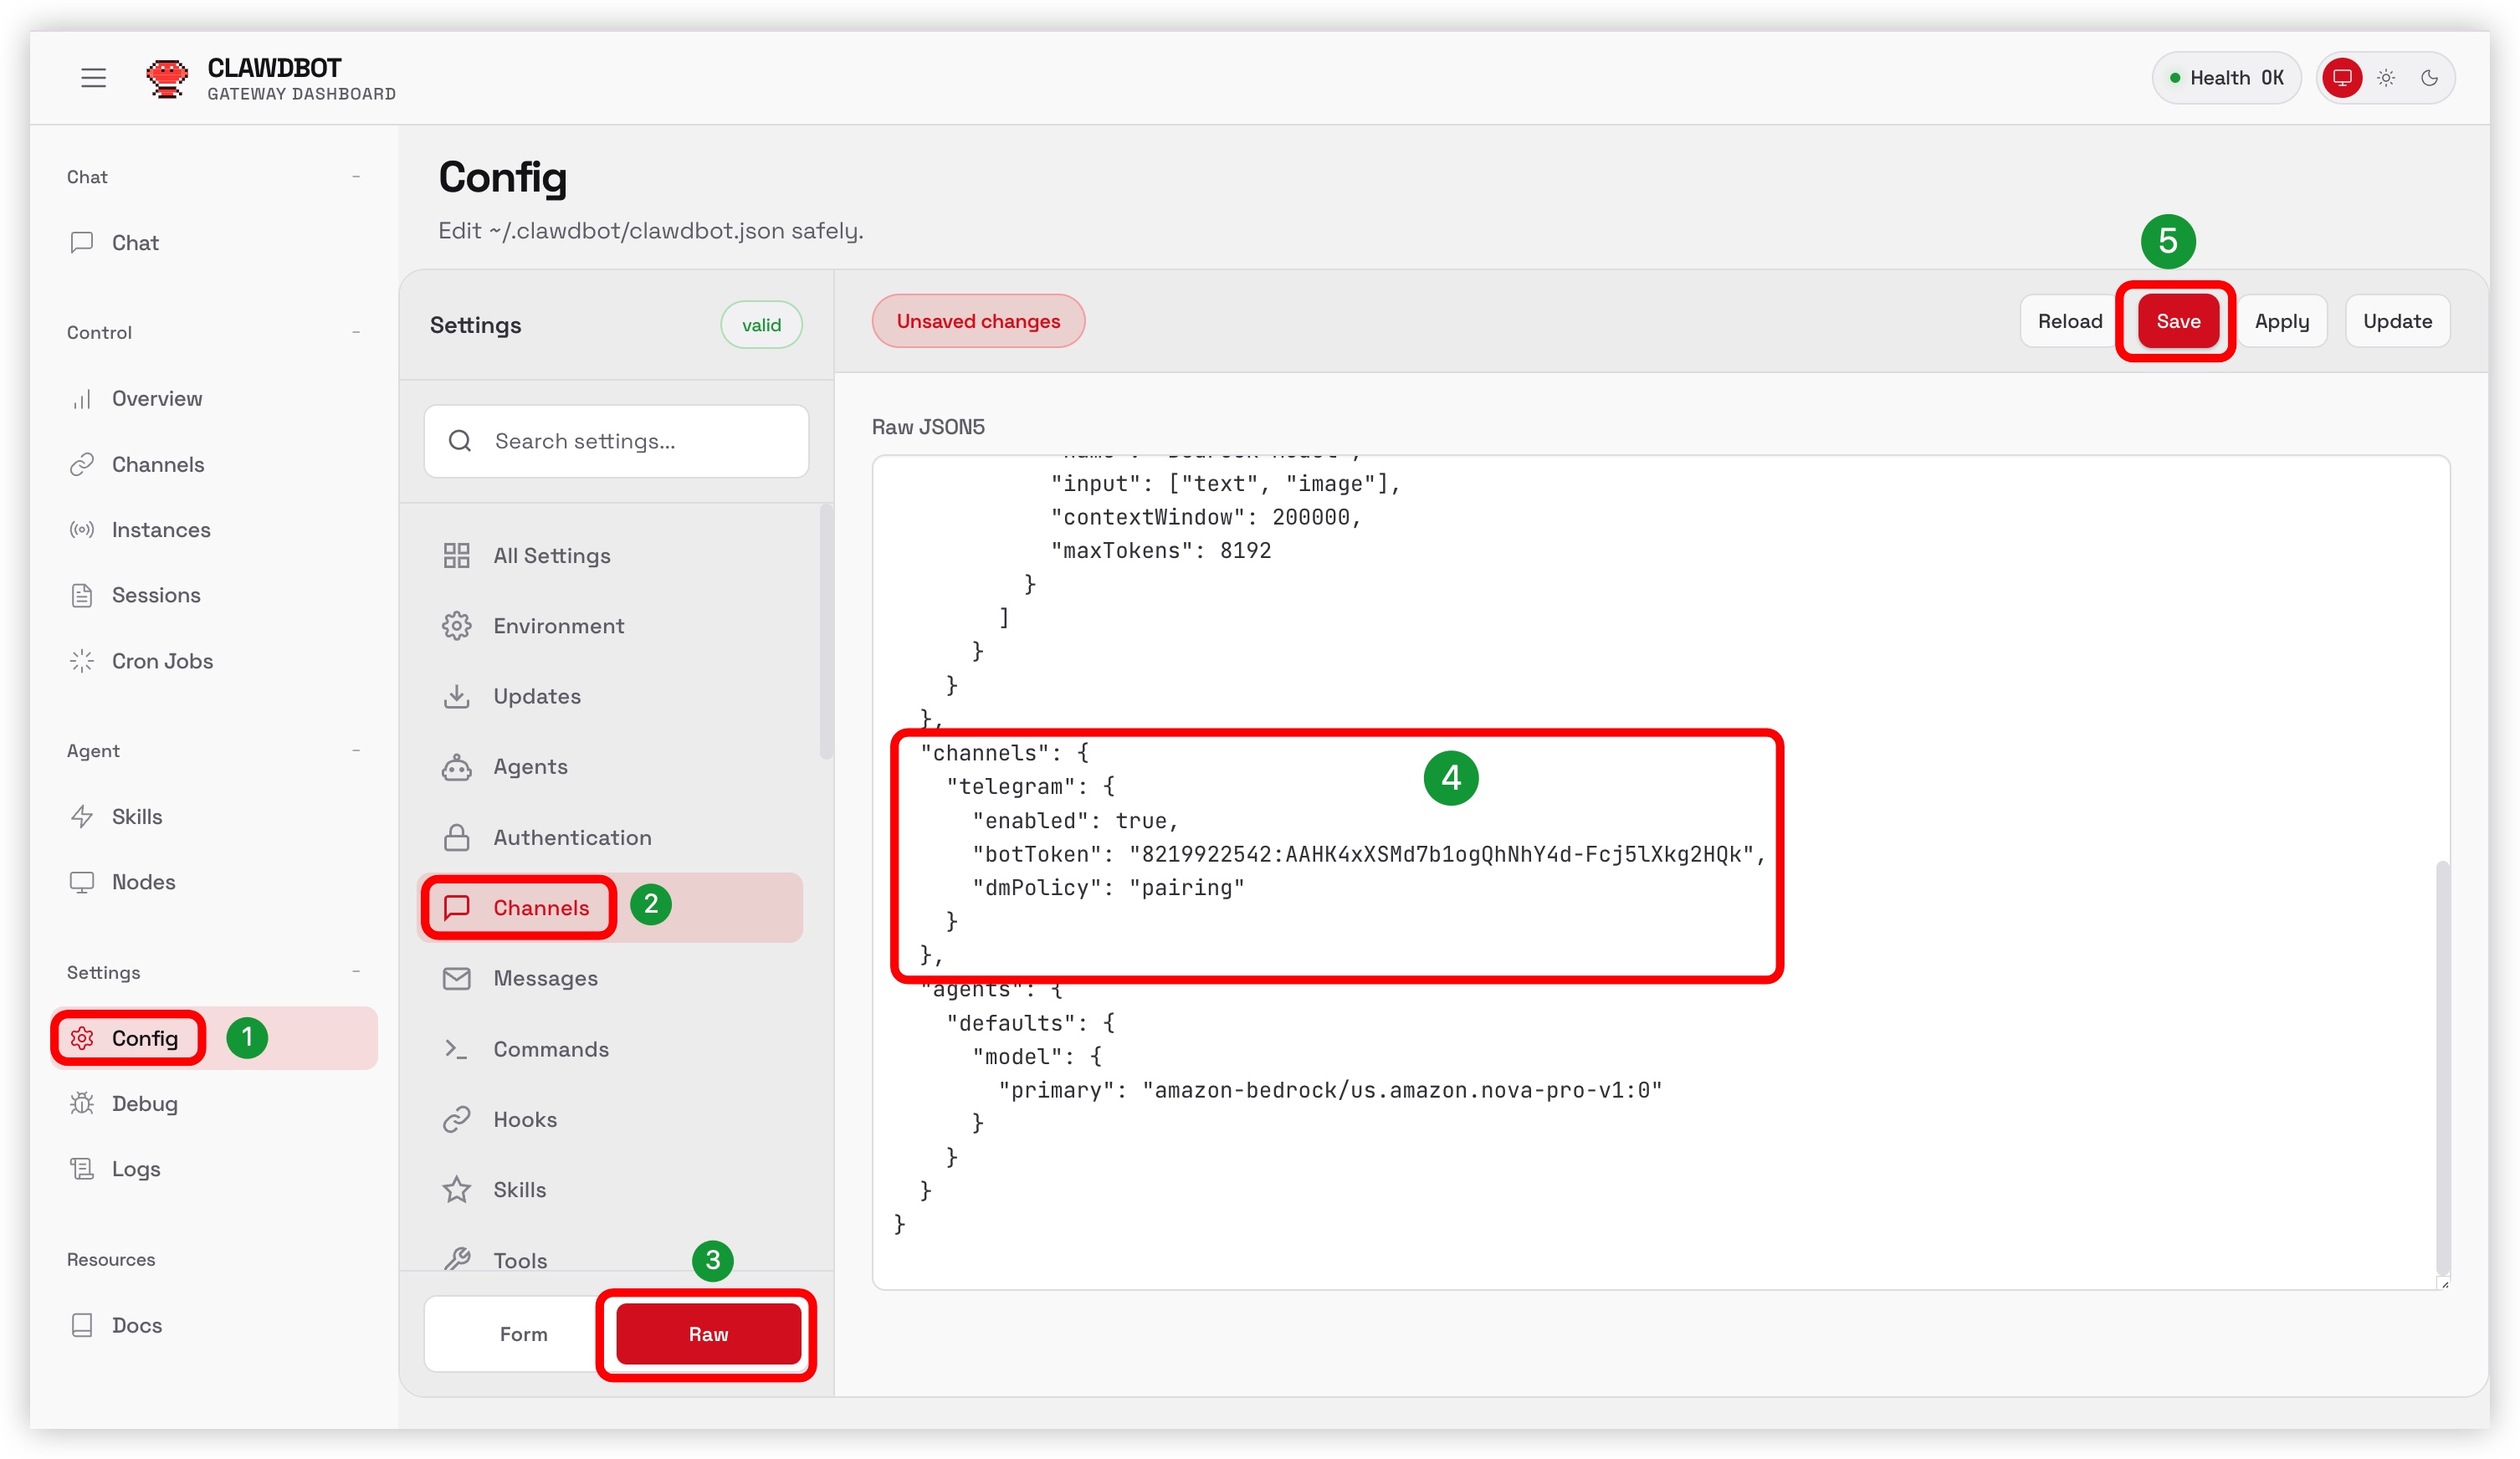
Task: Open Cron Jobs in sidebar
Action: coord(161,661)
